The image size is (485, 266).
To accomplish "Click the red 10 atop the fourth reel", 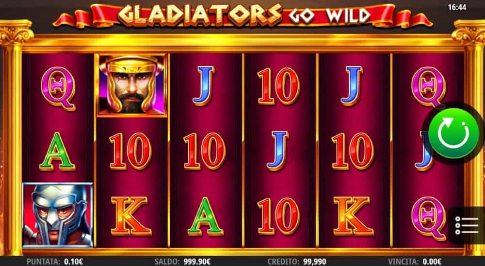I will [x=278, y=86].
